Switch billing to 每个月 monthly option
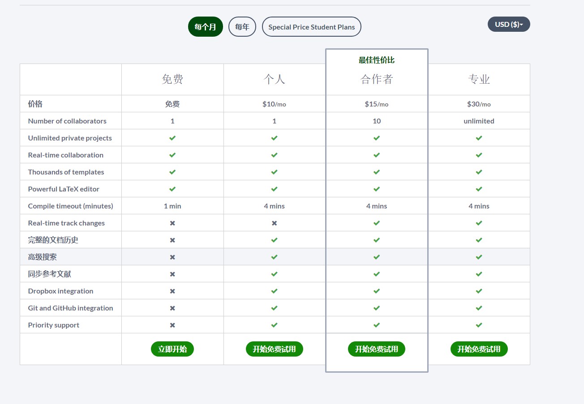584x404 pixels. click(x=205, y=27)
